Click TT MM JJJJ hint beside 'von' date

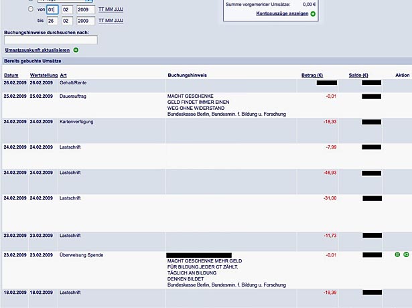click(111, 9)
